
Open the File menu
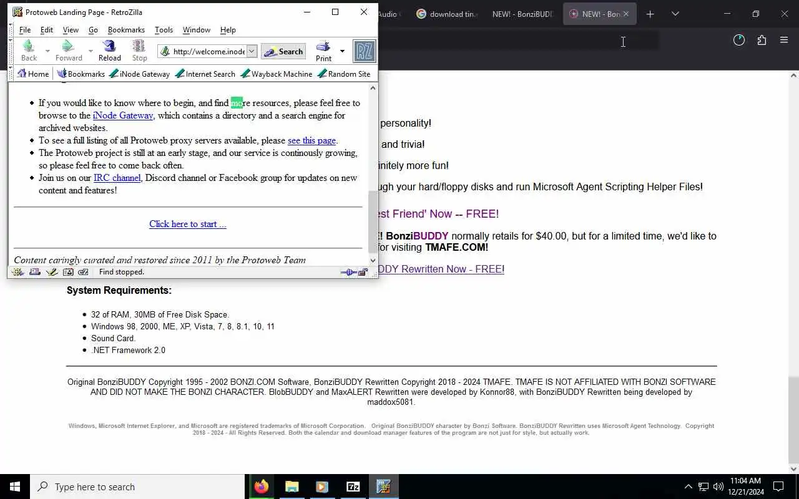(x=25, y=30)
